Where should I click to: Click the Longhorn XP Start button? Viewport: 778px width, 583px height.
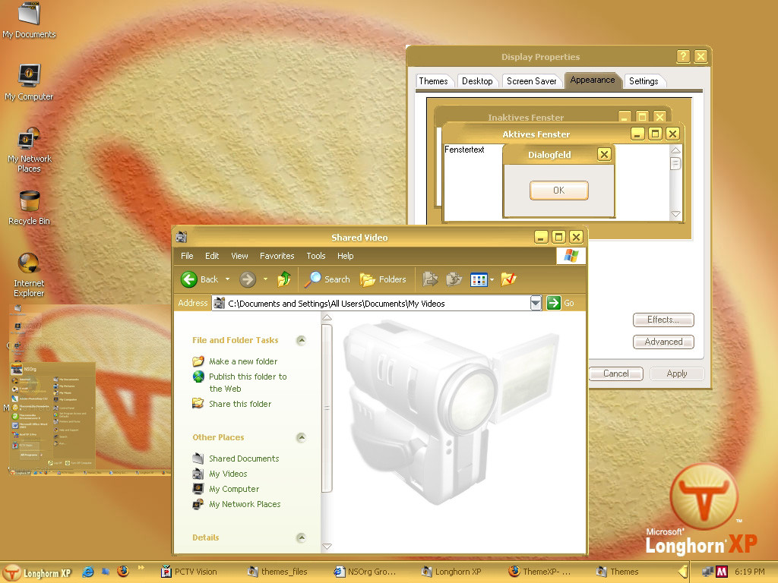pos(38,572)
